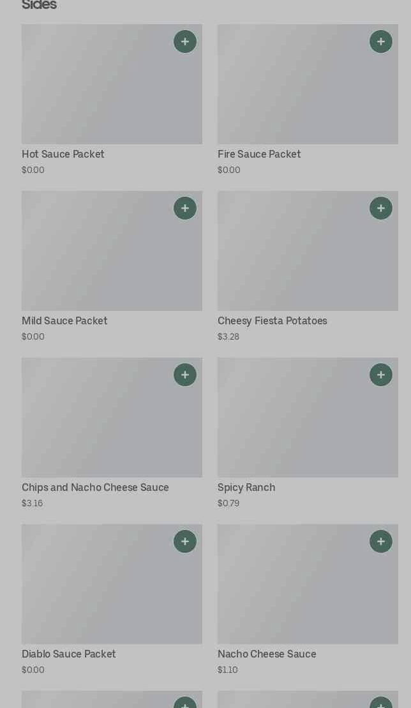
Task: Click the Nacho Cheese Sauce name
Action: pyautogui.click(x=267, y=654)
